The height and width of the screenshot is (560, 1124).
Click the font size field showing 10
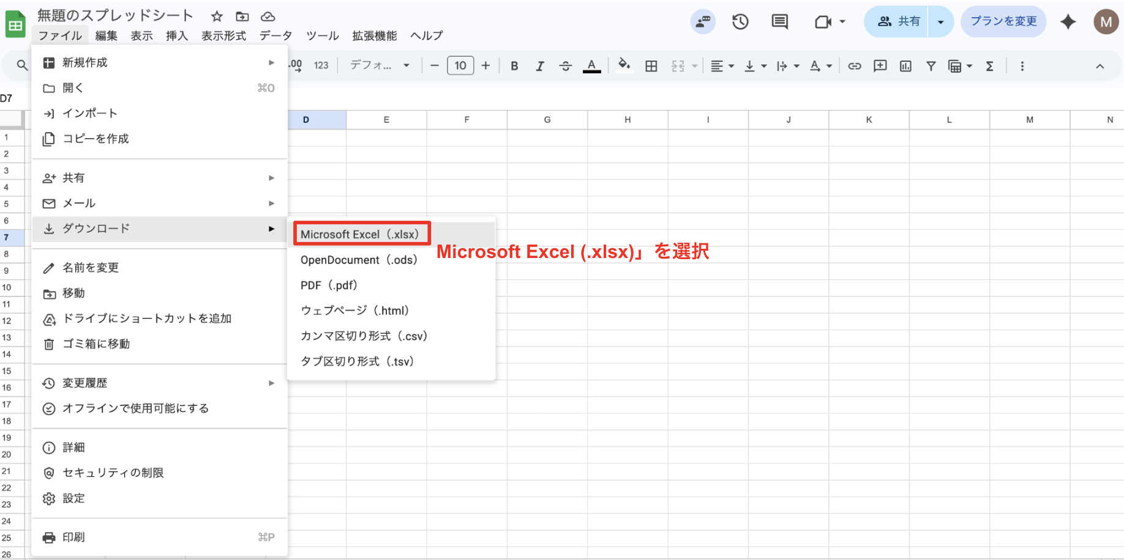pyautogui.click(x=460, y=65)
